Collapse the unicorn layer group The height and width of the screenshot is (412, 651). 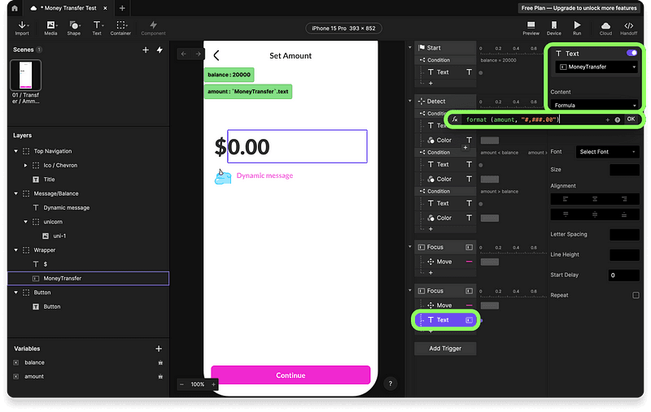pos(26,222)
